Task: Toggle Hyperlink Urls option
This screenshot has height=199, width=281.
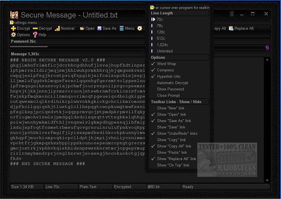Action: [179, 76]
